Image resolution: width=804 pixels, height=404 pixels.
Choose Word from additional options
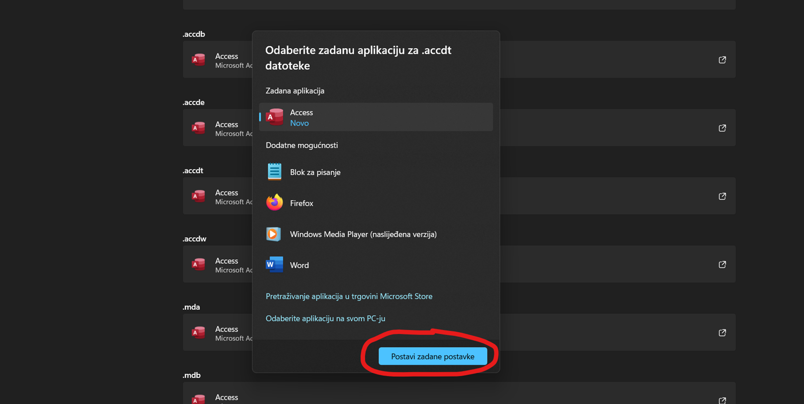click(376, 265)
